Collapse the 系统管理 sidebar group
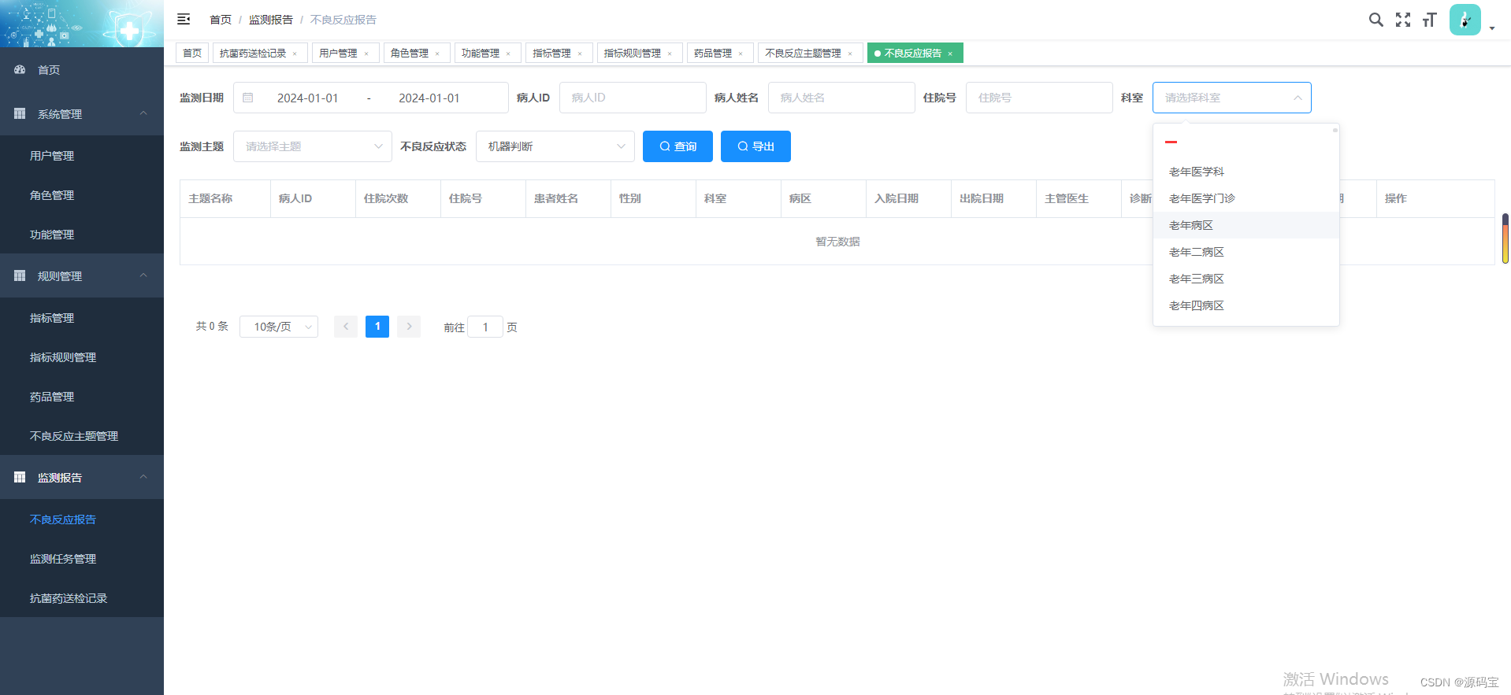The image size is (1511, 695). 143,113
